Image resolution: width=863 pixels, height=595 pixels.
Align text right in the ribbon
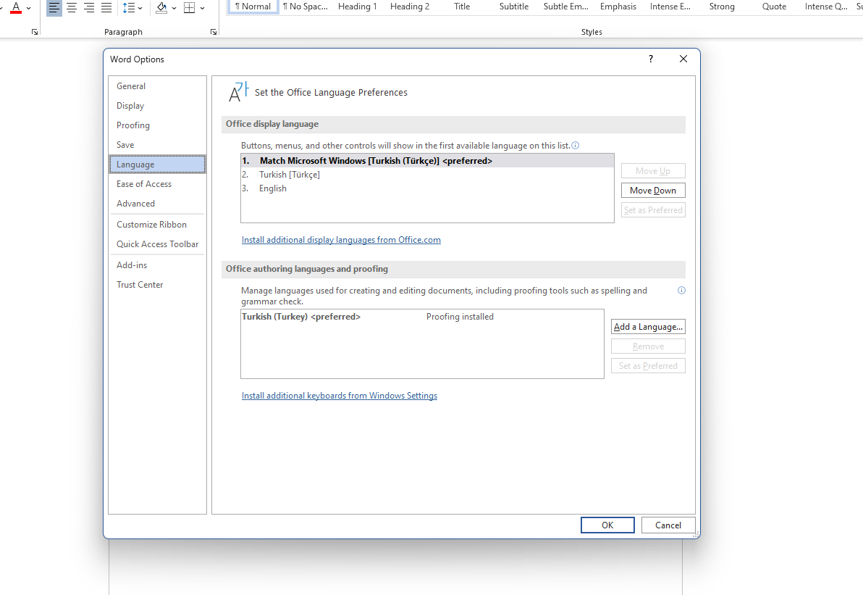[x=89, y=8]
